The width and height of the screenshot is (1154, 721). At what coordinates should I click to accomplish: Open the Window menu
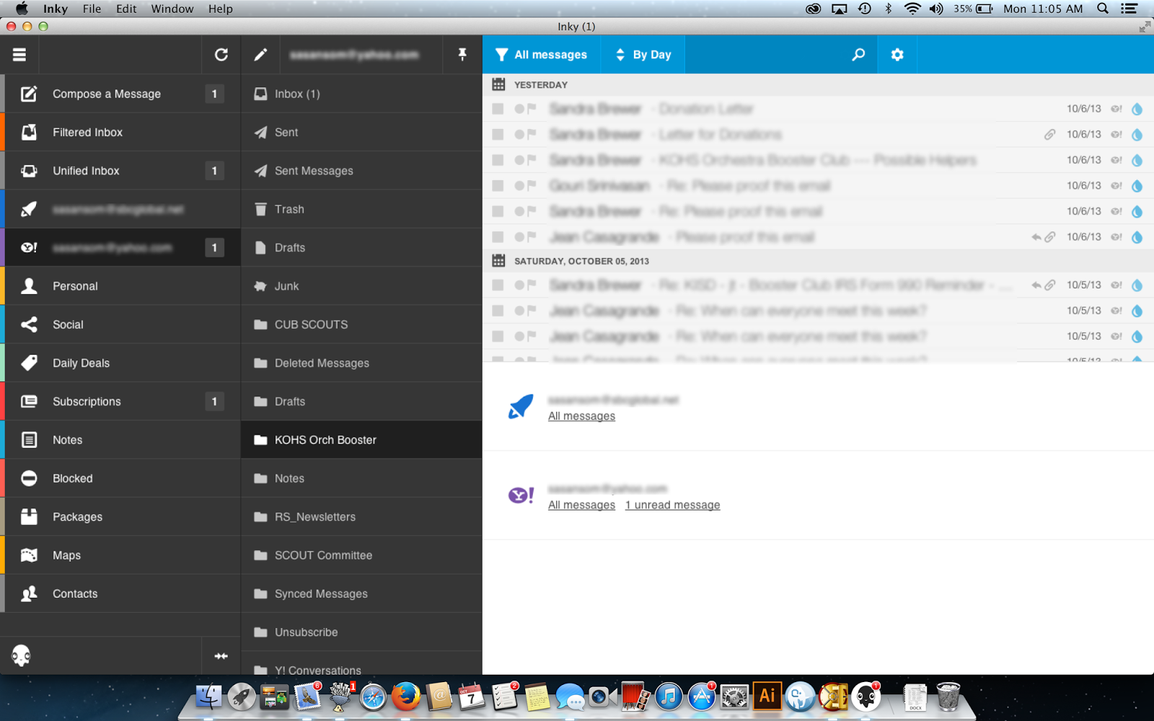[172, 9]
